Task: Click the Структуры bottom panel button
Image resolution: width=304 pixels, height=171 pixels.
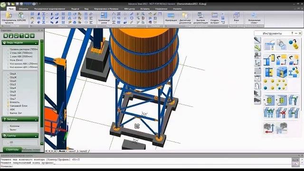Action: coord(12,150)
